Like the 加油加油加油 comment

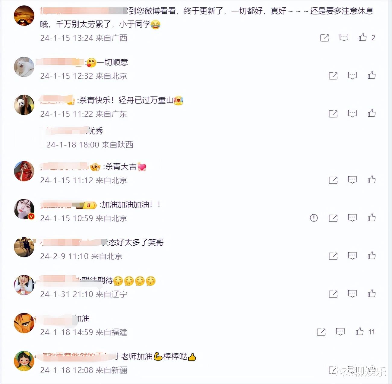point(371,217)
